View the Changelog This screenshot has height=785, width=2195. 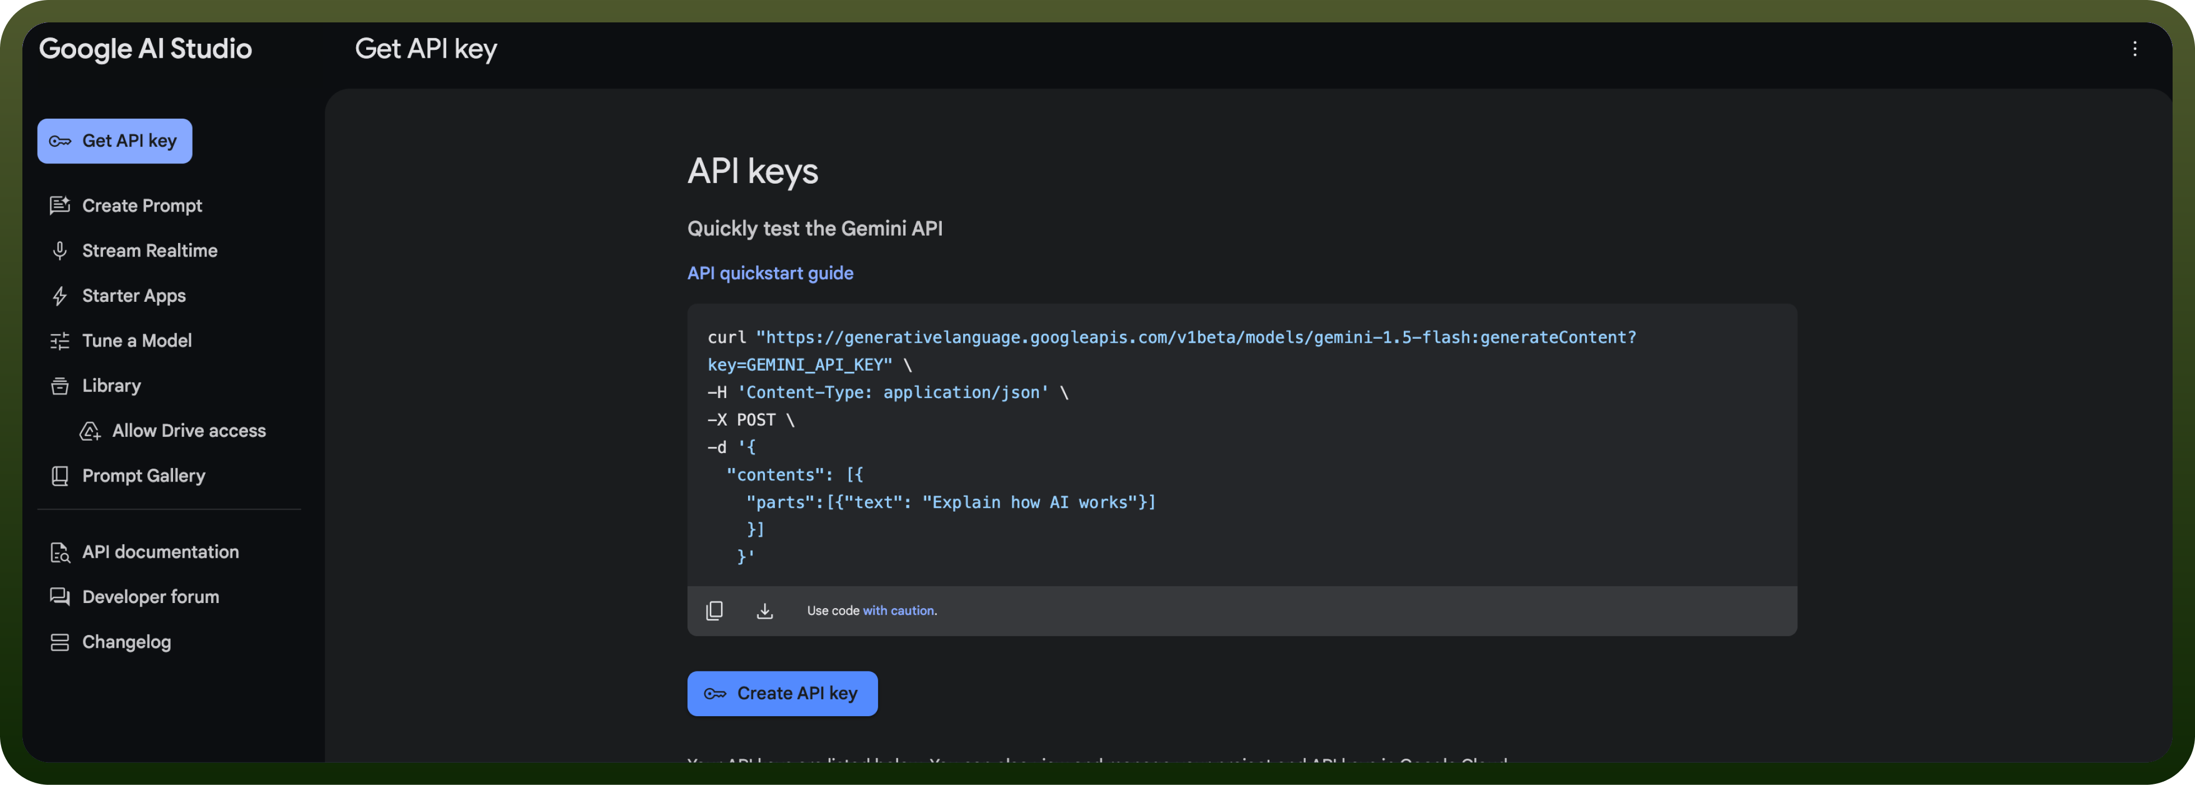pyautogui.click(x=127, y=642)
